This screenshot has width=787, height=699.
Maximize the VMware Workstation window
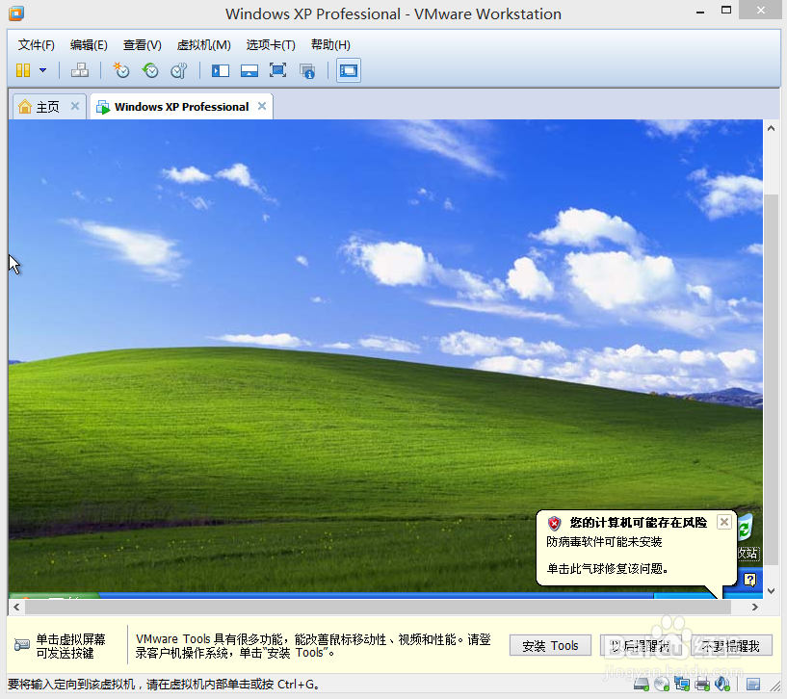click(x=726, y=11)
